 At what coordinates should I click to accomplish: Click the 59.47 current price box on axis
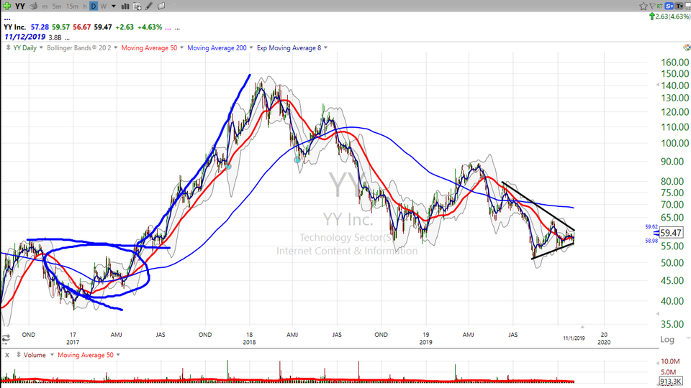tap(671, 233)
